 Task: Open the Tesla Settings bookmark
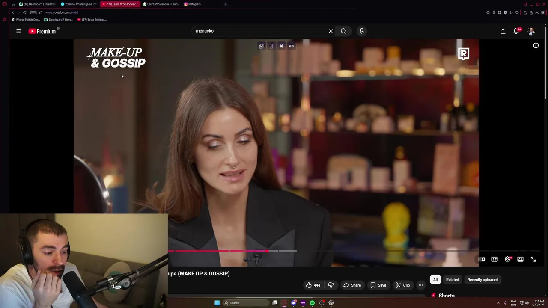pyautogui.click(x=92, y=19)
